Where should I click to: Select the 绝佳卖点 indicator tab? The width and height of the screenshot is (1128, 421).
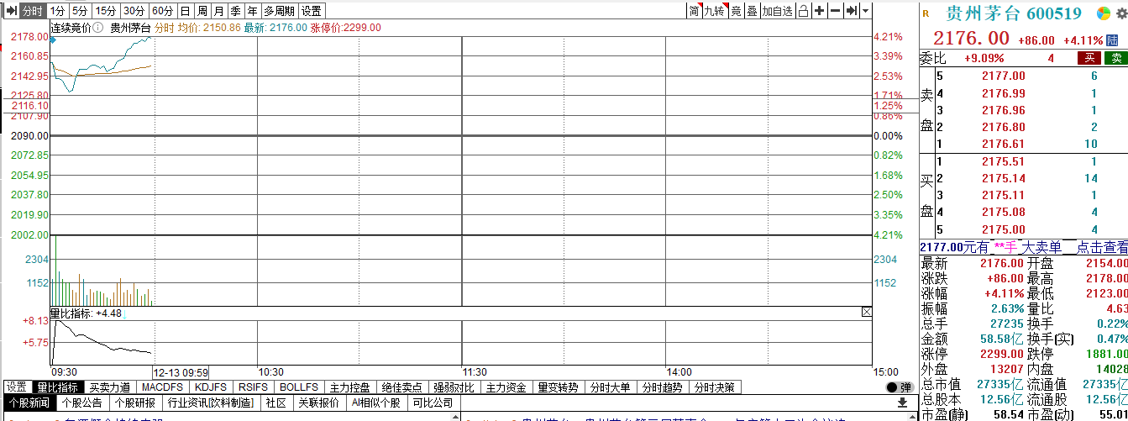(401, 387)
